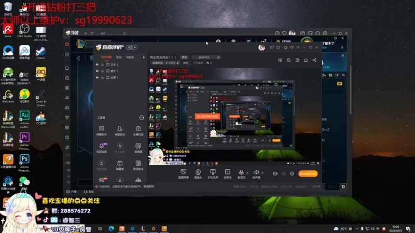Screen dimensions: 415x233
Task: Click the user avatar in companion title bar
Action: (261, 48)
